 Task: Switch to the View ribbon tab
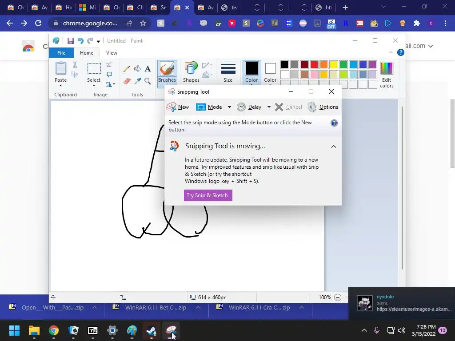(112, 53)
